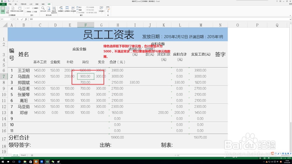Click the Split (拆分) window option
This screenshot has width=292, height=164.
click(x=79, y=8)
